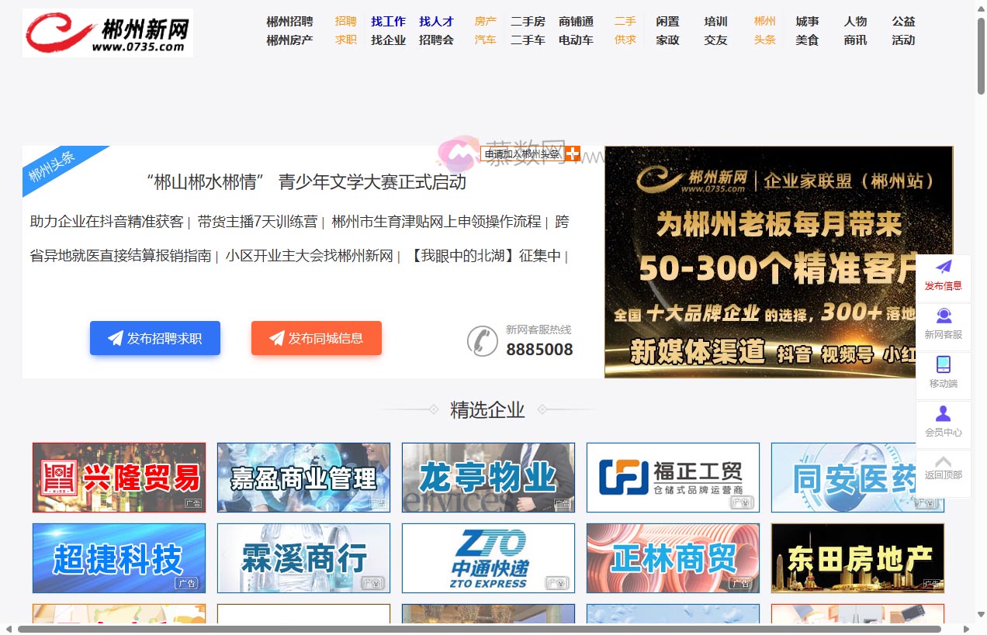Click the 发布信息 paper plane icon

pyautogui.click(x=943, y=268)
